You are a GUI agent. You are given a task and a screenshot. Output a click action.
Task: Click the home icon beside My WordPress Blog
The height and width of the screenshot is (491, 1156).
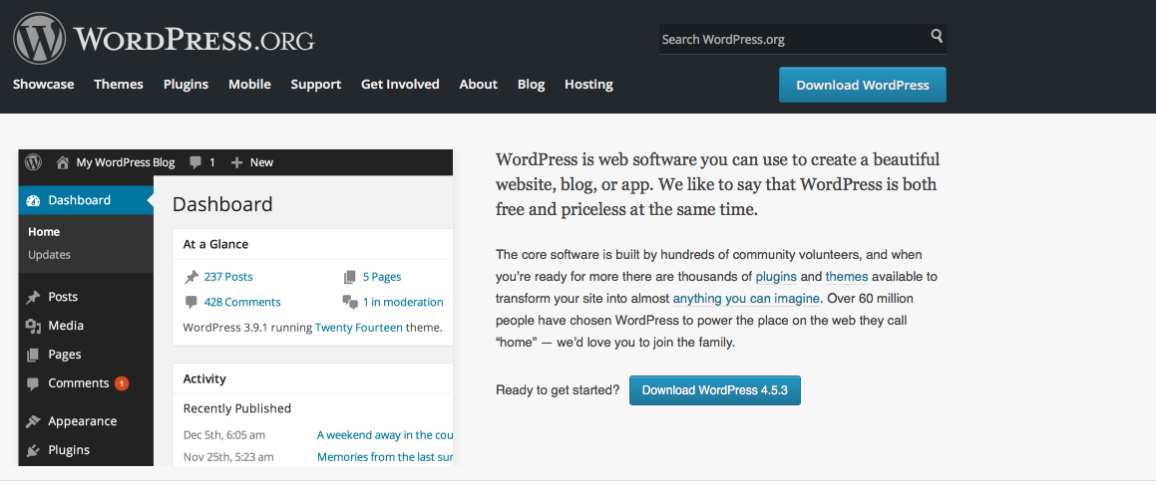(x=63, y=162)
